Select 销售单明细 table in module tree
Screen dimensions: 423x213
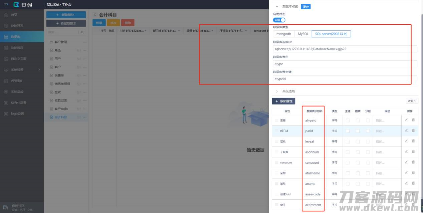tap(62, 84)
